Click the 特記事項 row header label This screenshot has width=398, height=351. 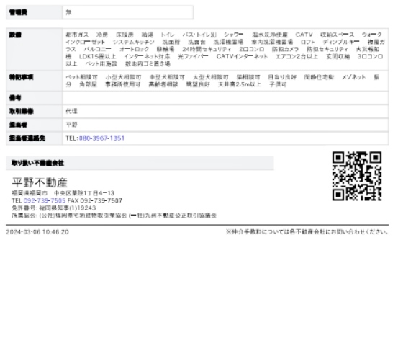pos(22,77)
